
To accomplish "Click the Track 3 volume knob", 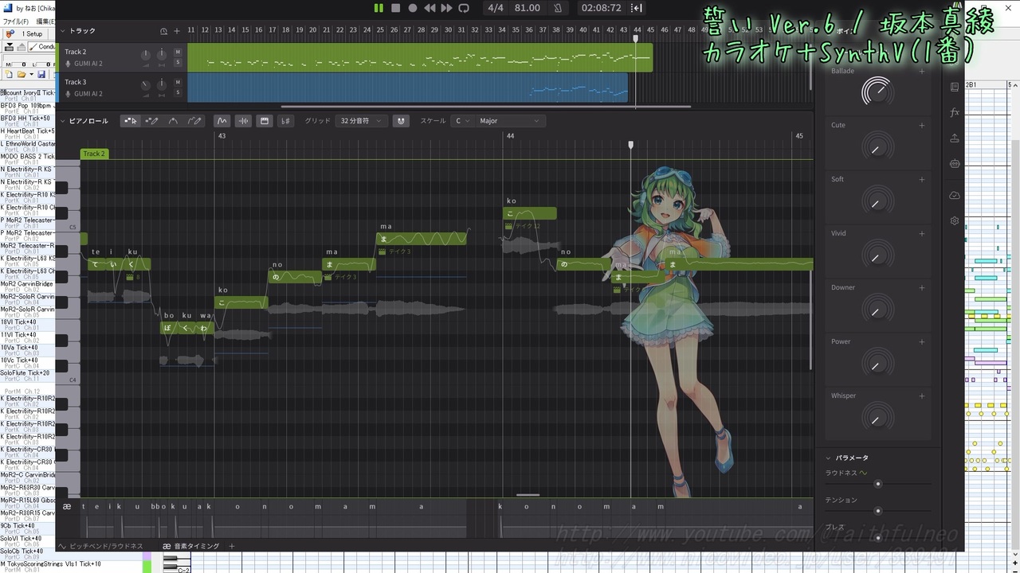I will point(146,85).
